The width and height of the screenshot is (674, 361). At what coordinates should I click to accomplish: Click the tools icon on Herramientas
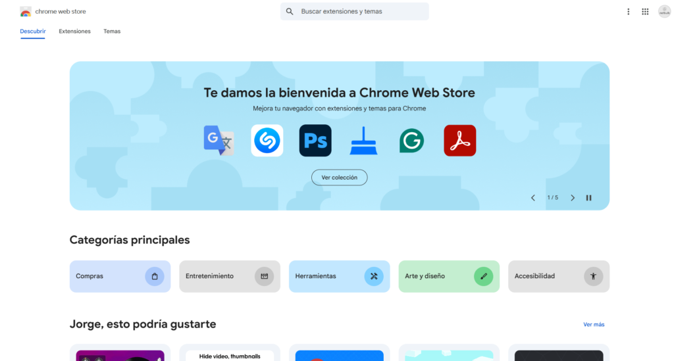pyautogui.click(x=374, y=276)
